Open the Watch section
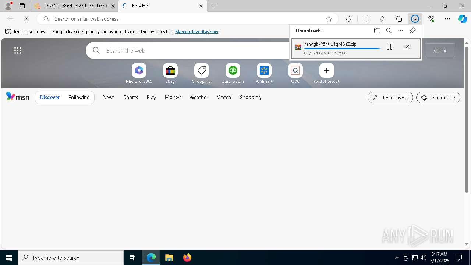 point(224,97)
